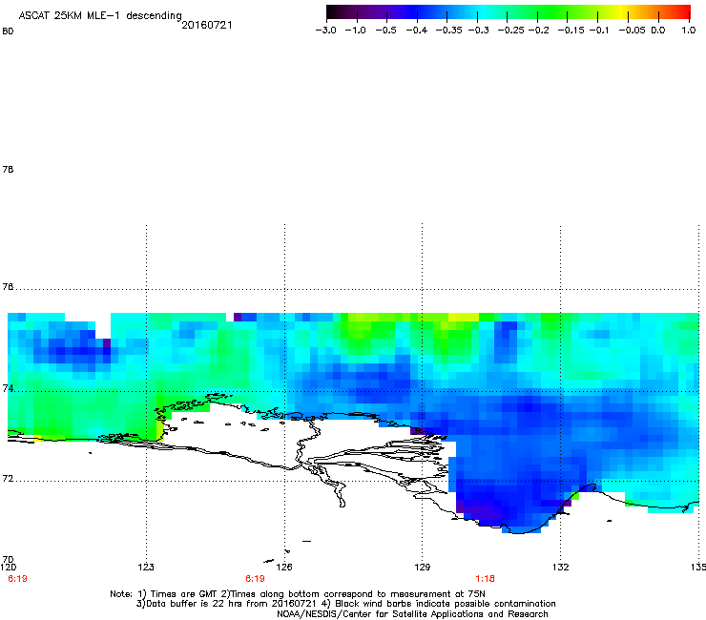
Task: Click the "-0.2" color bar label
Action: point(538,31)
